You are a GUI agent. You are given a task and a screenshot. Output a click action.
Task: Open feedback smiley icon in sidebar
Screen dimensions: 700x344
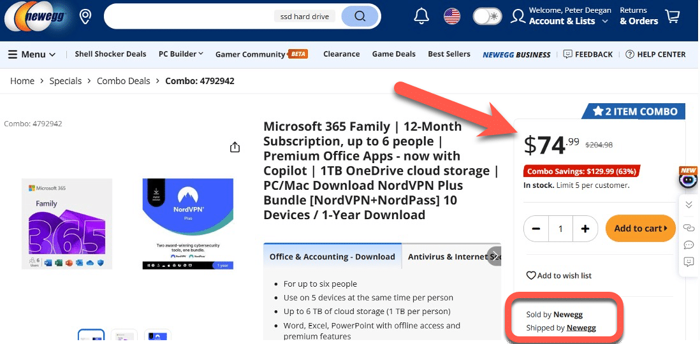(x=689, y=262)
